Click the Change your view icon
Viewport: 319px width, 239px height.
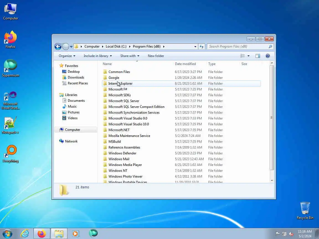(x=243, y=56)
